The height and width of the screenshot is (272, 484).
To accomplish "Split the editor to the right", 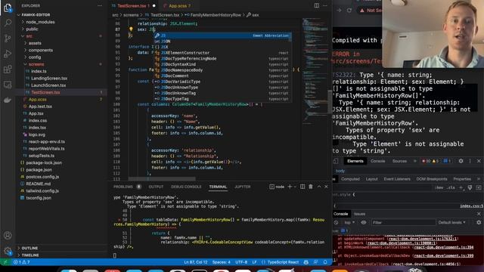I will (x=316, y=5).
